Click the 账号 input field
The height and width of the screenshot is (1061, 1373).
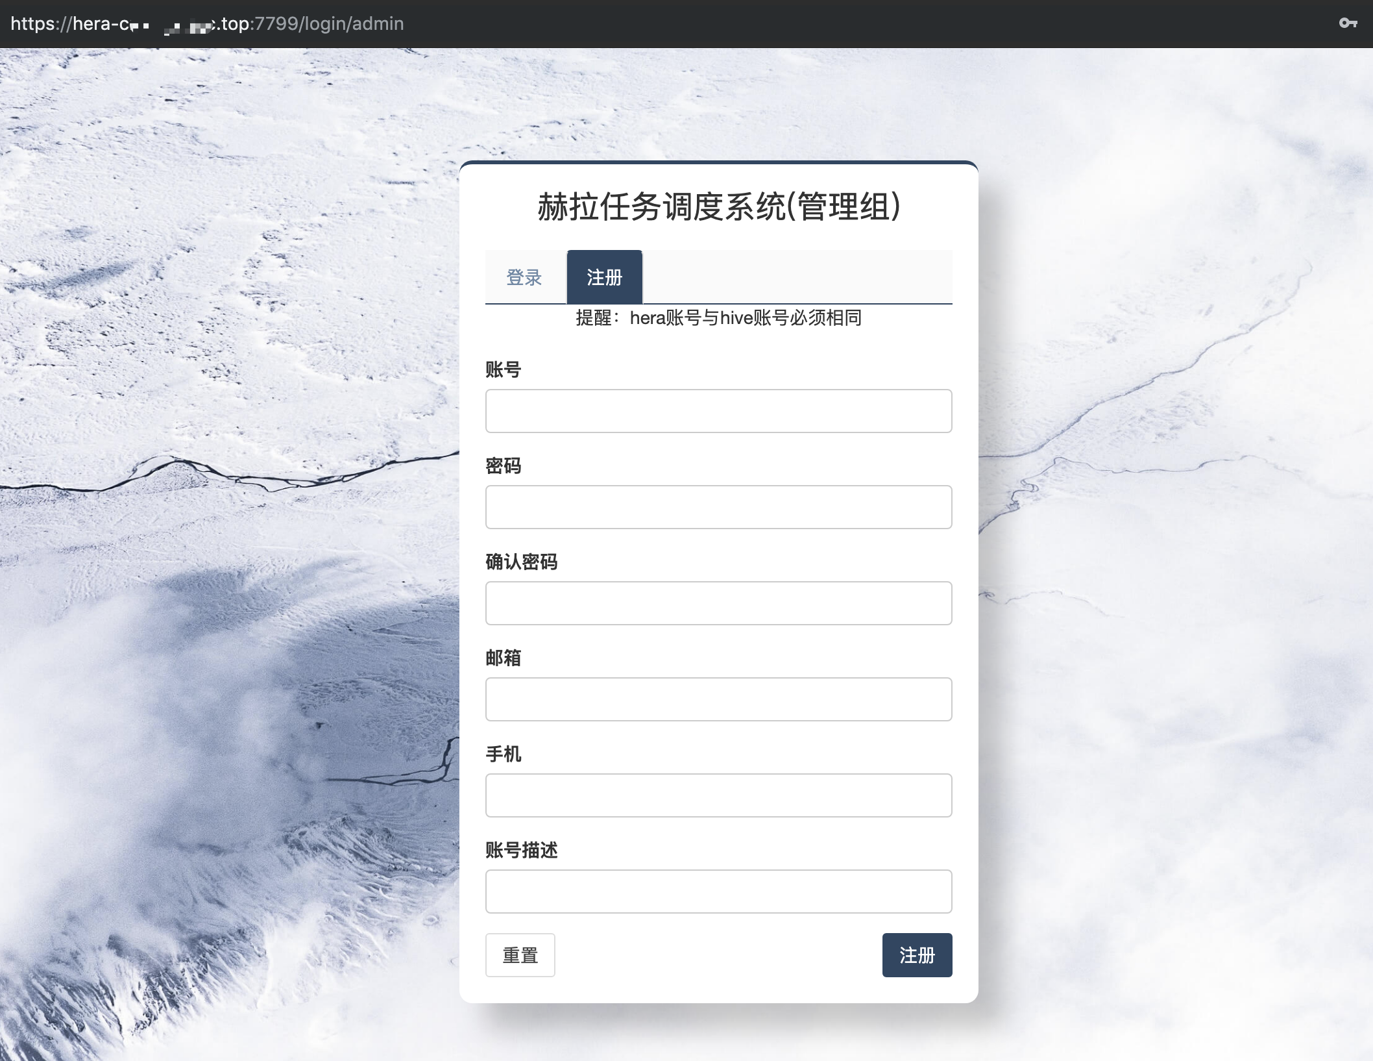pos(718,411)
